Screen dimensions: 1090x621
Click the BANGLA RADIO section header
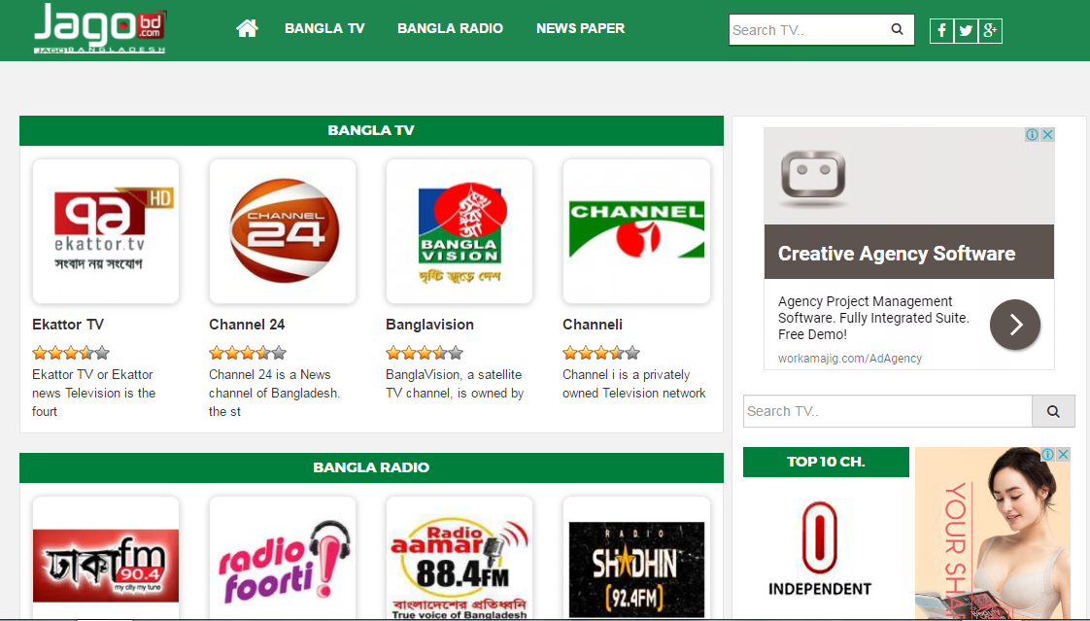coord(371,467)
